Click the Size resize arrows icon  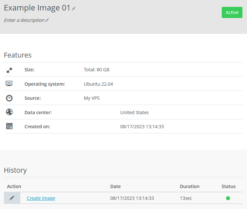coord(9,70)
